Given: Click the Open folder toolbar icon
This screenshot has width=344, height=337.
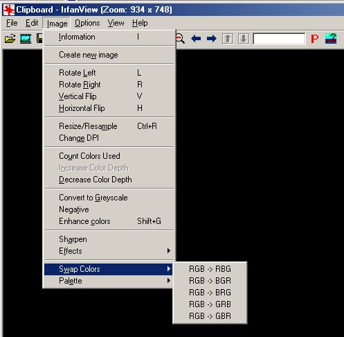Looking at the screenshot, I should [10, 39].
